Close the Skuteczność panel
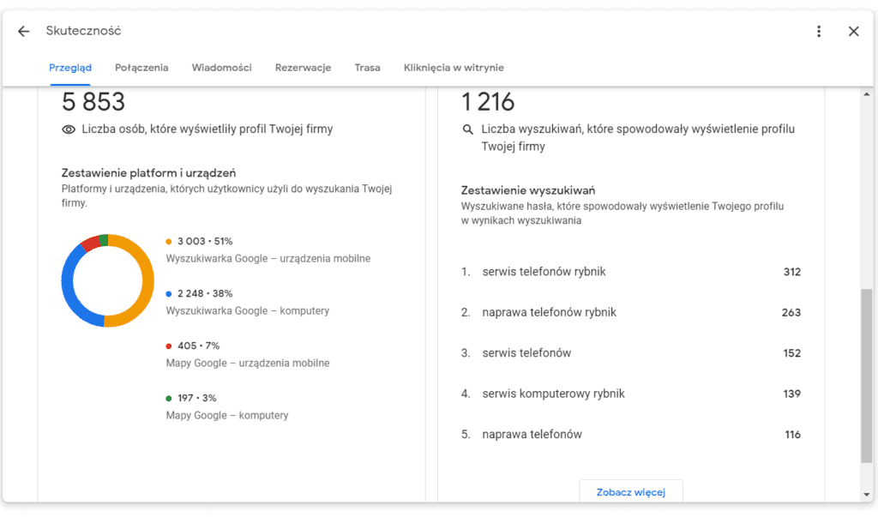878x517 pixels. (x=853, y=32)
